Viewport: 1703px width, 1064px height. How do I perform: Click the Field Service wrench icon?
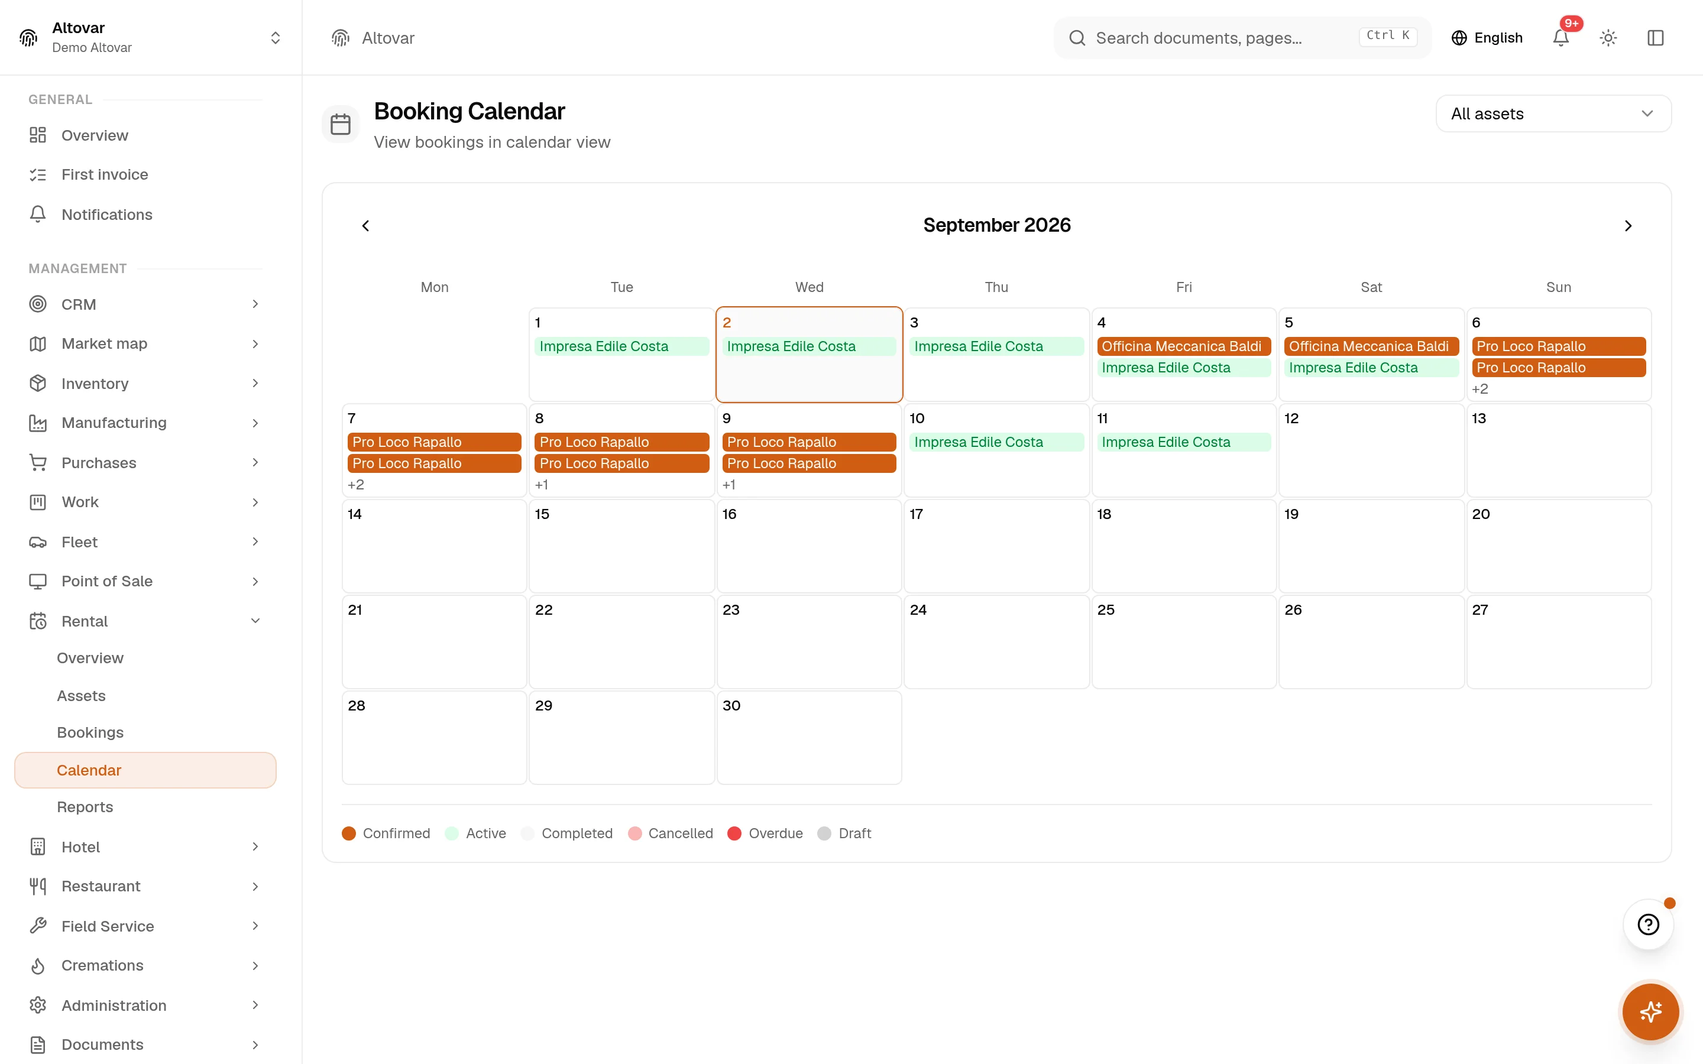click(38, 925)
